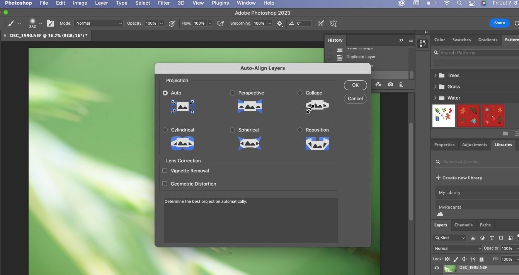Click the lock transparent pixels icon

(447, 259)
